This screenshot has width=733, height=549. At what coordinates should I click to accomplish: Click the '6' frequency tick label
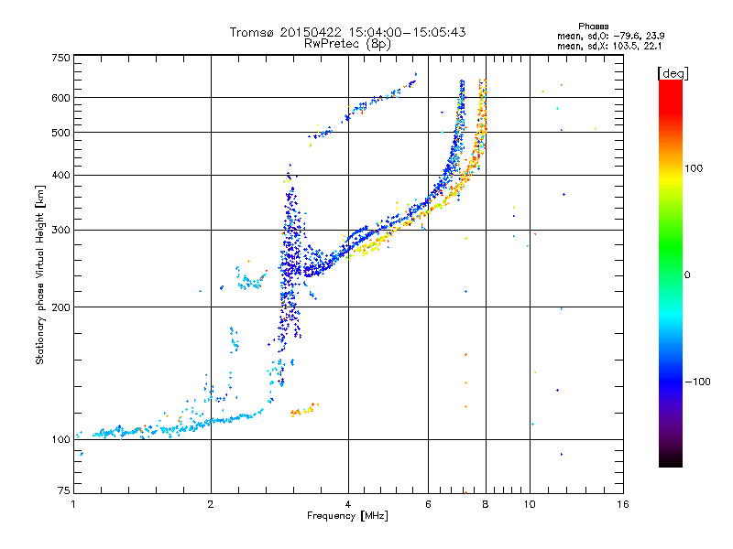pyautogui.click(x=428, y=504)
